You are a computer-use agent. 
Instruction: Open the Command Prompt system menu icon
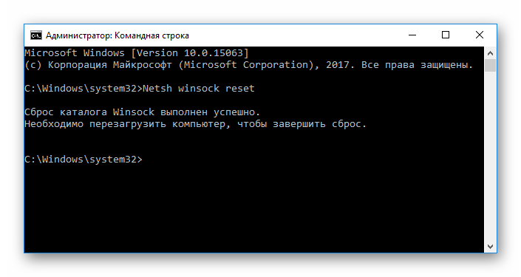(36, 35)
